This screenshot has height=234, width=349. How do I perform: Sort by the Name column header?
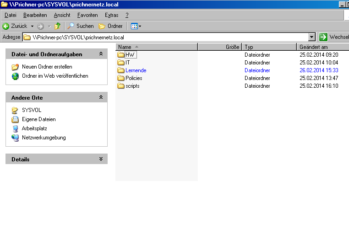tap(157, 47)
